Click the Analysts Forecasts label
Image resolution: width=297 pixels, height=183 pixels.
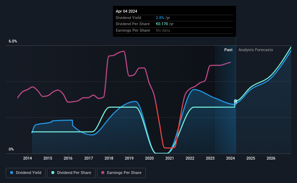[255, 50]
